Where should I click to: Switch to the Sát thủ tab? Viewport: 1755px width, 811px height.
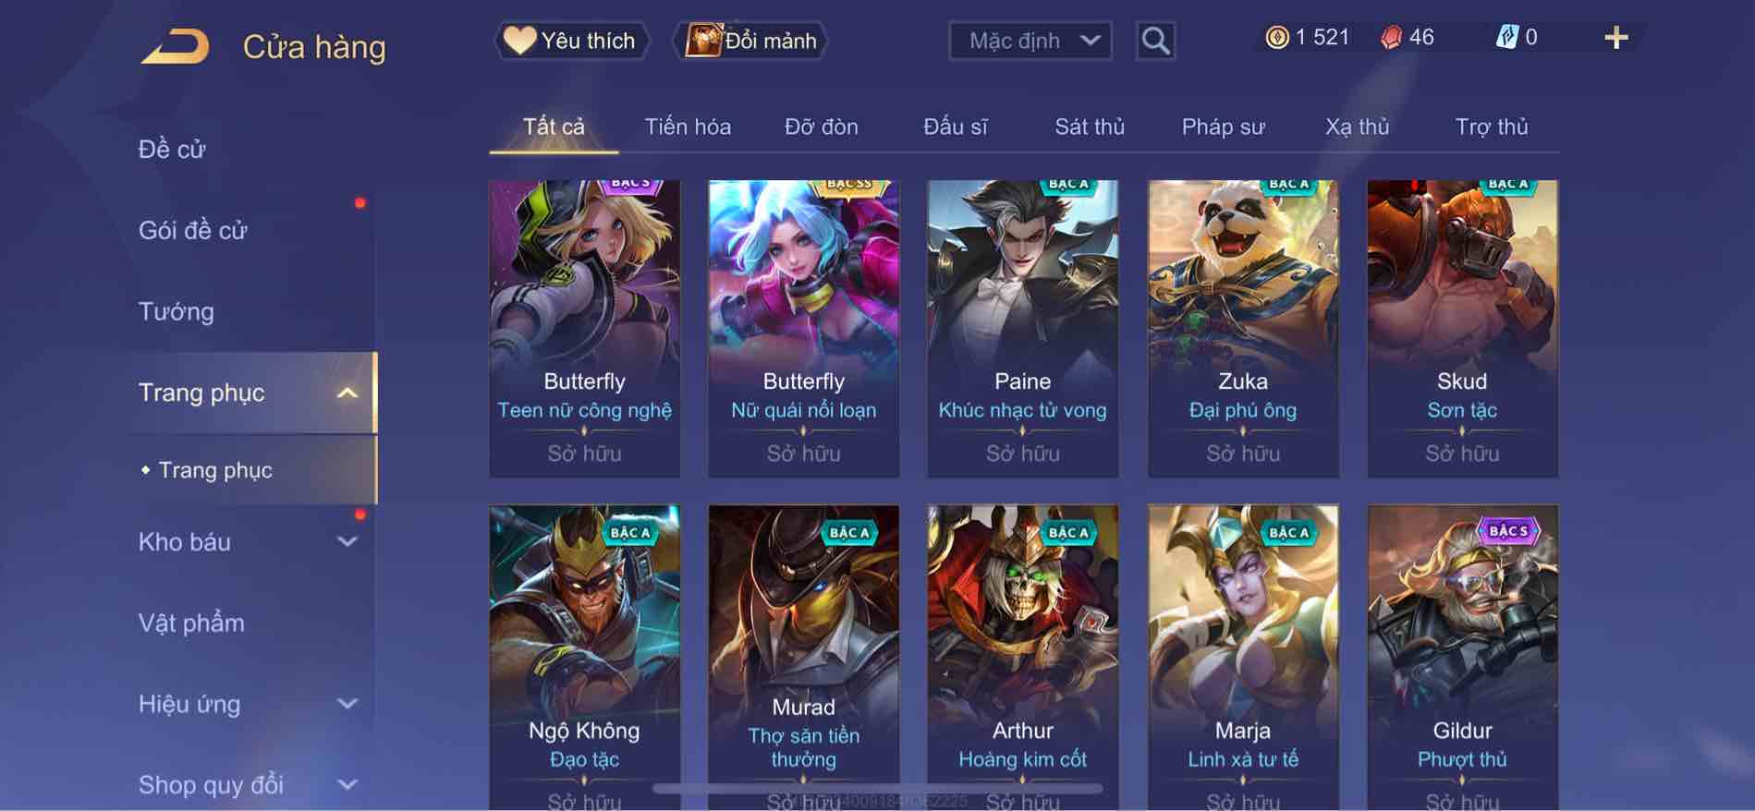(1090, 127)
